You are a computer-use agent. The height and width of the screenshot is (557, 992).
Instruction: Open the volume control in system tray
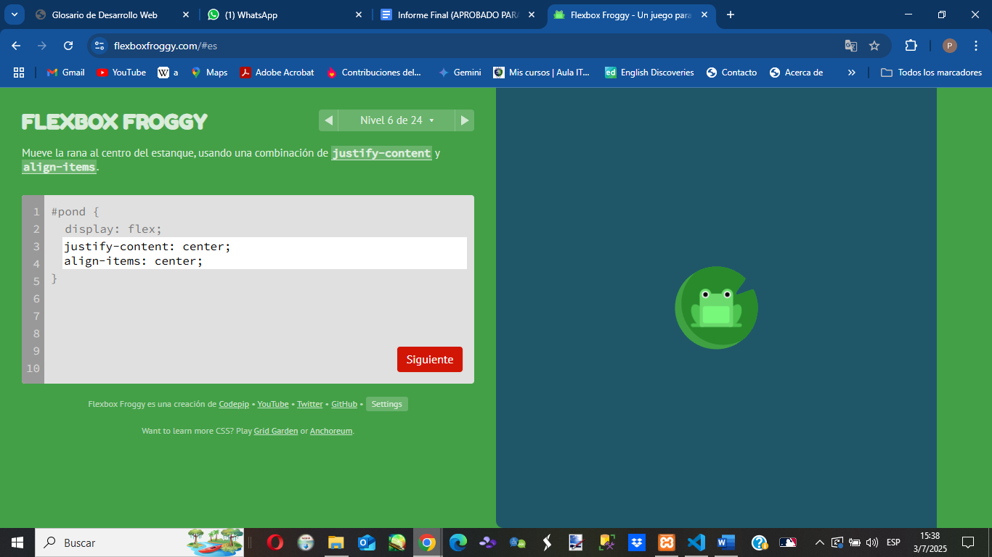pyautogui.click(x=872, y=542)
